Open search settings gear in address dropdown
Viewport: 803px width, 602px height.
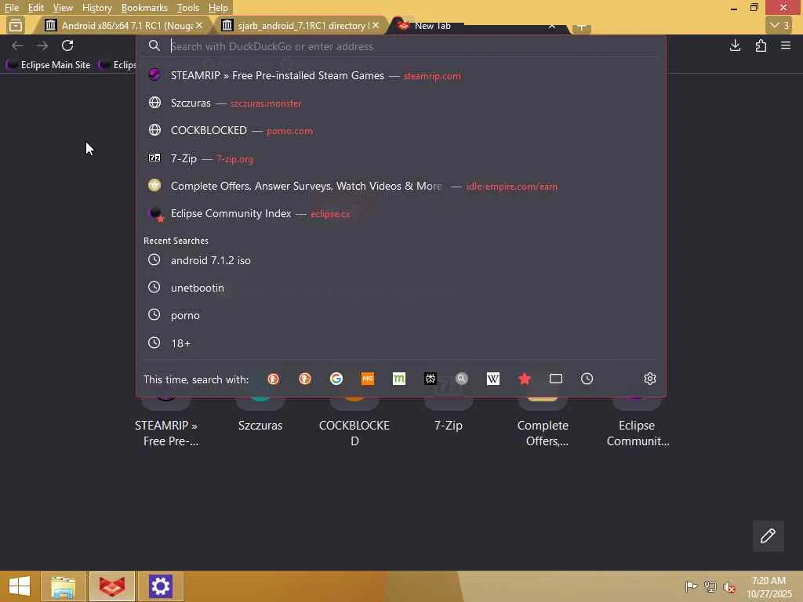point(650,379)
